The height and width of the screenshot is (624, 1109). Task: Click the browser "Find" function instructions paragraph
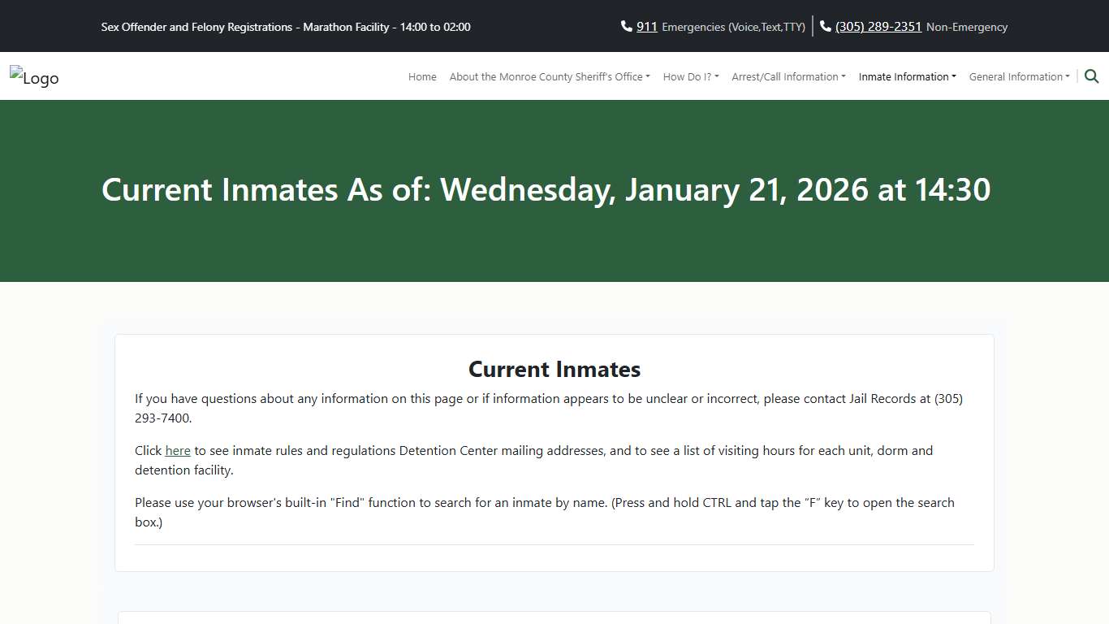[544, 512]
